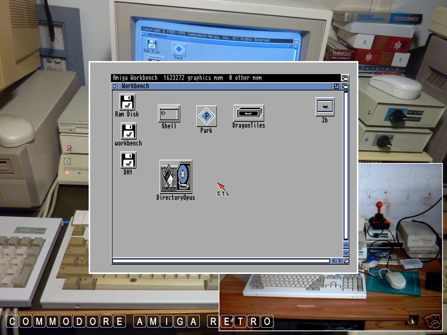
Task: Toggle the Workbench window depth gadget
Action: tap(345, 86)
